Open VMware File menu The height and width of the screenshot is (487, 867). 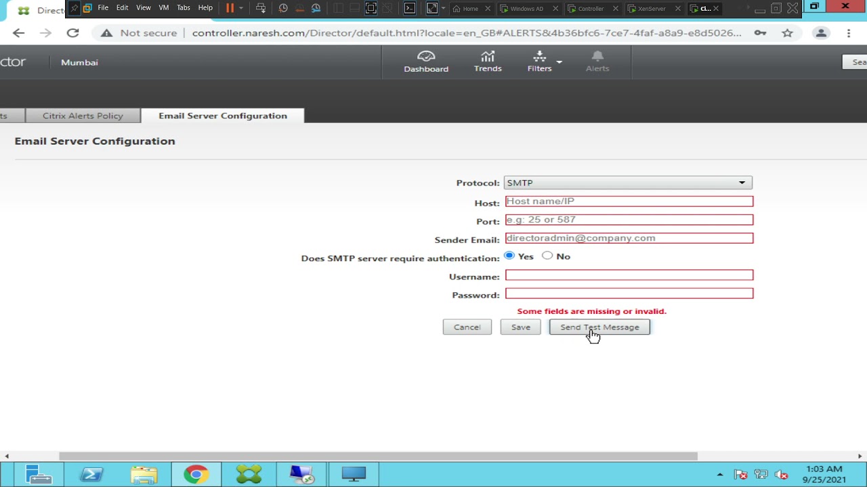pos(103,8)
